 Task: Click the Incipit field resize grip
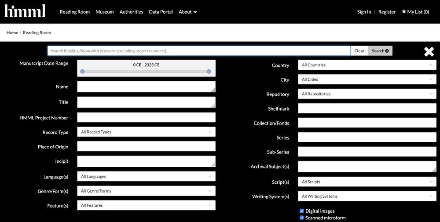tap(213, 165)
